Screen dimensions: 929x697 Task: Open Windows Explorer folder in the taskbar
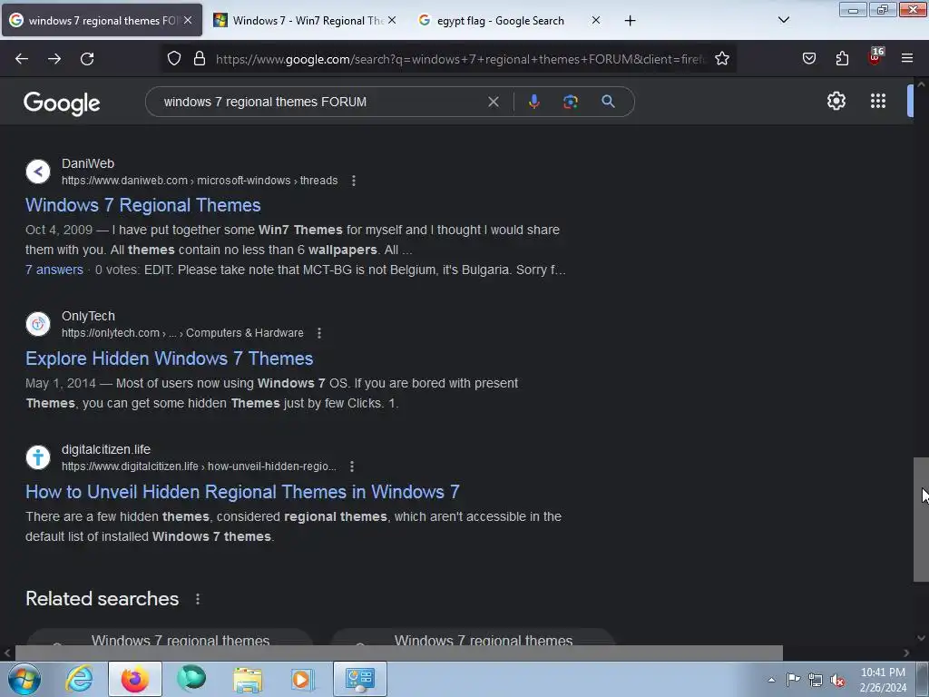[248, 679]
